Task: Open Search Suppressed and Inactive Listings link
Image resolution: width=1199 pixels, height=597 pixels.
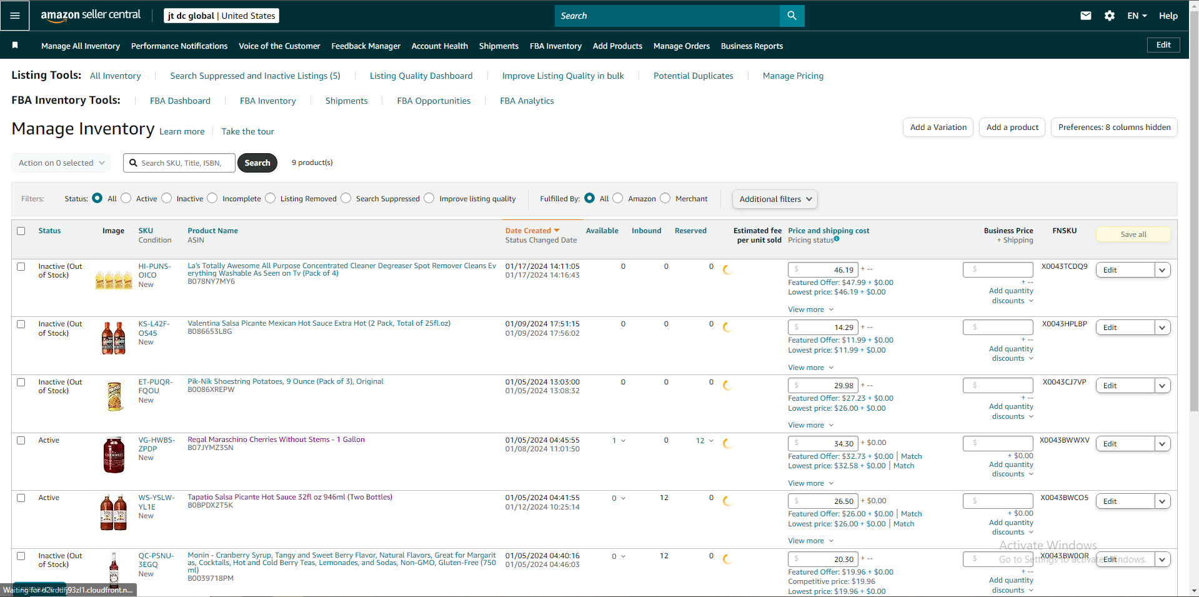Action: 255,76
